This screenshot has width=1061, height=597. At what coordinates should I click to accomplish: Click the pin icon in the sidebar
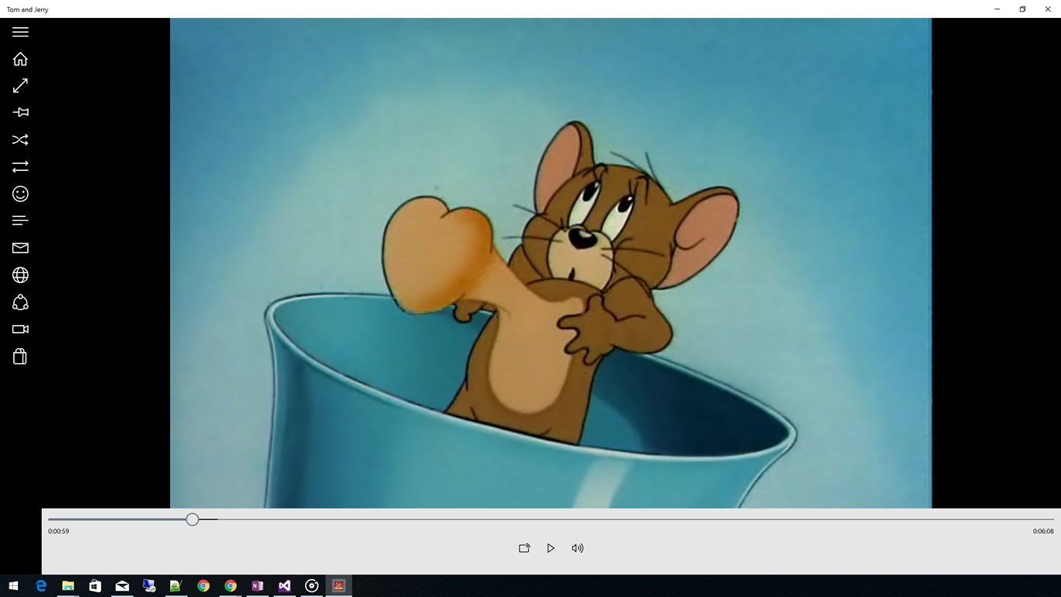[20, 112]
